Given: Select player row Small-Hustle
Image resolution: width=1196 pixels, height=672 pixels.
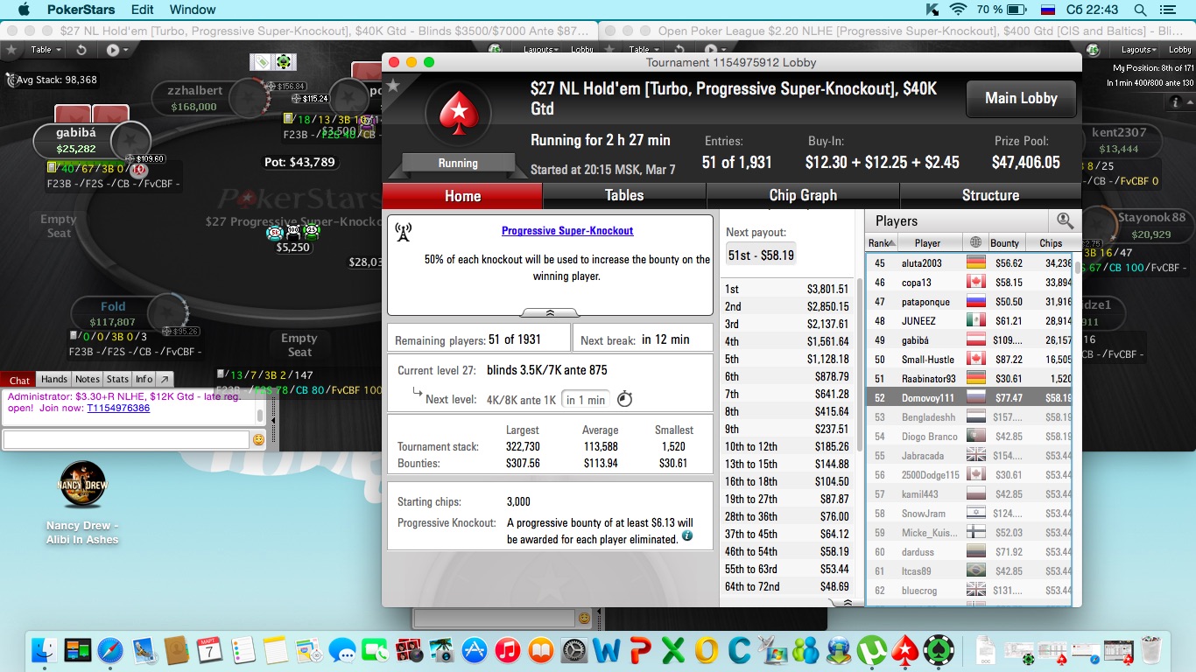Looking at the screenshot, I should [x=968, y=360].
